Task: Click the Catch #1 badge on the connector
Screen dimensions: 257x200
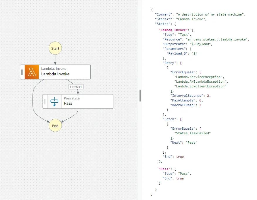Action: pos(76,87)
